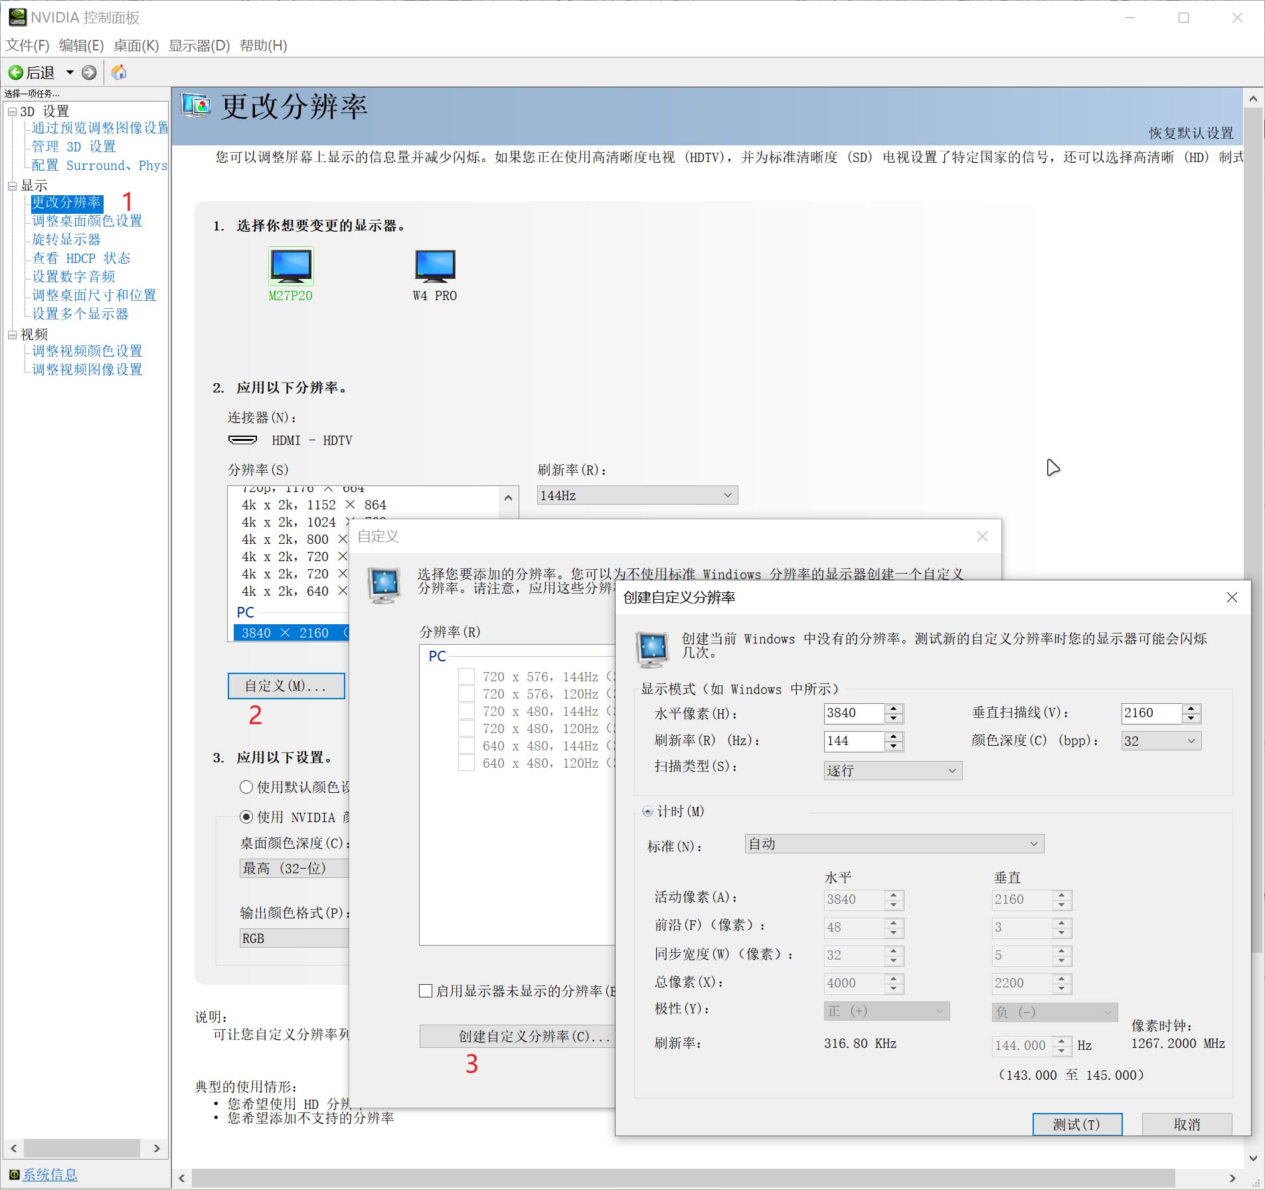
Task: Open the 扫描类型 逐行 dropdown
Action: pos(892,770)
